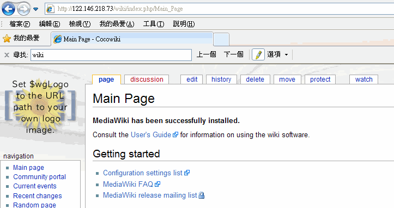Click MediaWiki has been successfully installed text

[166, 121]
